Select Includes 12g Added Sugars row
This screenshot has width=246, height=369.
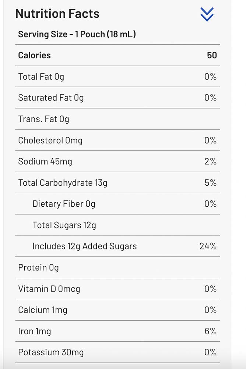tap(85, 246)
